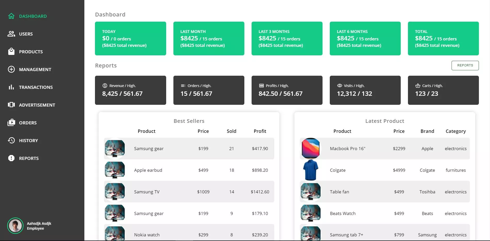This screenshot has height=241, width=490.
Task: Click the Reports exclamation icon in sidebar
Action: [x=11, y=158]
